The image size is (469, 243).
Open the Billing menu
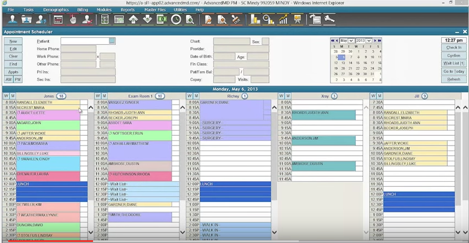point(83,10)
